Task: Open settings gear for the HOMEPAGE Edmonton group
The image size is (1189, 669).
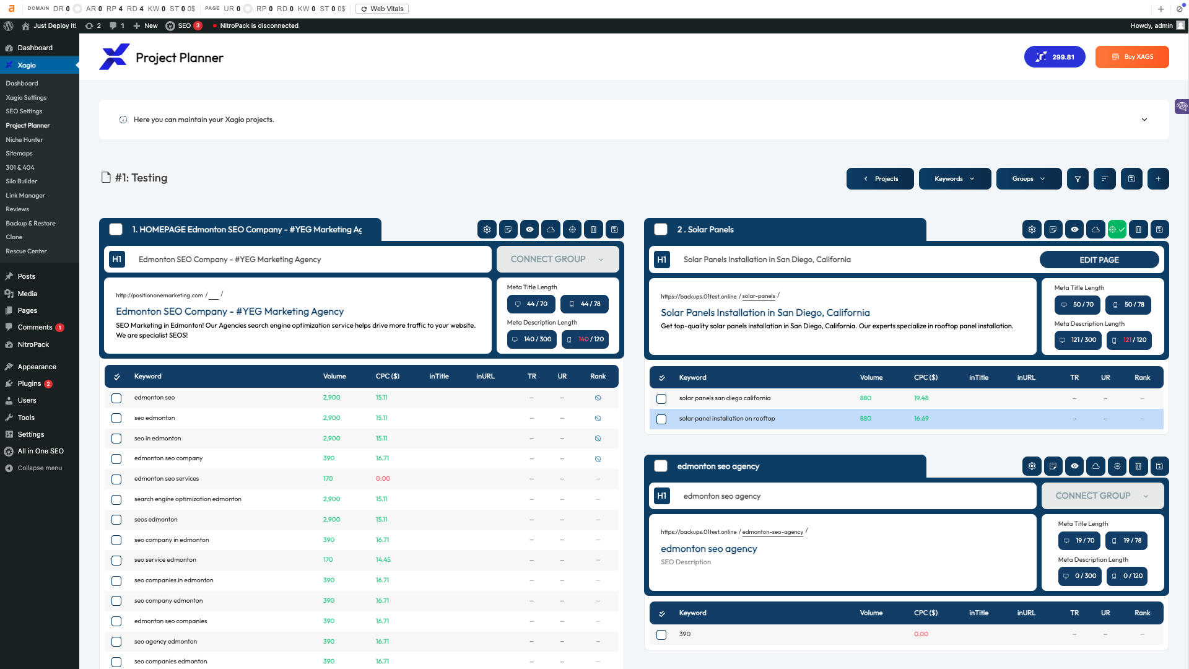Action: 487,229
